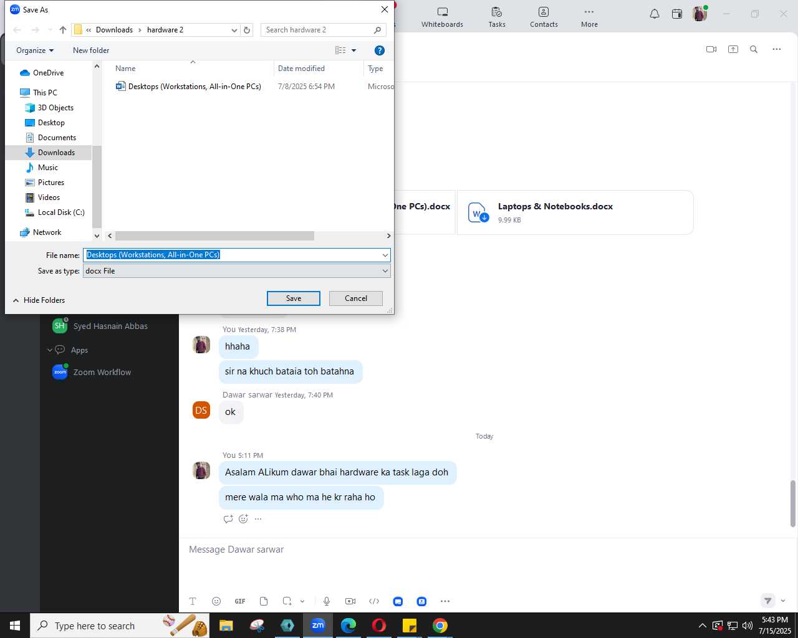The image size is (798, 638).
Task: Open Google Chrome from taskbar
Action: coord(440,626)
